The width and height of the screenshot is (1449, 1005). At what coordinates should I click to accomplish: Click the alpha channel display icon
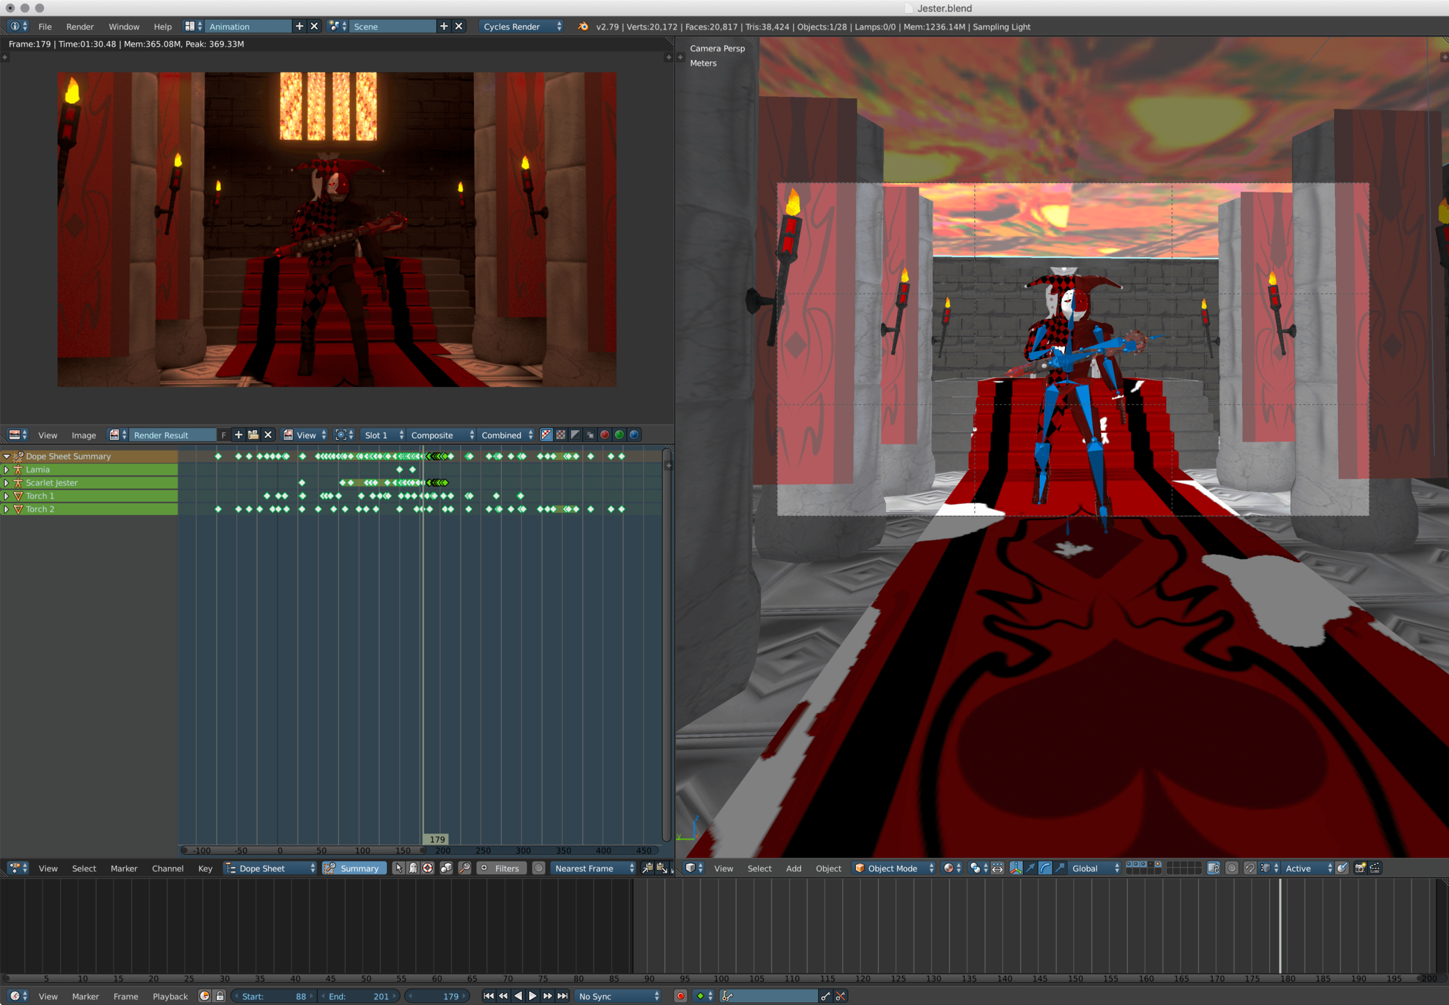(576, 435)
